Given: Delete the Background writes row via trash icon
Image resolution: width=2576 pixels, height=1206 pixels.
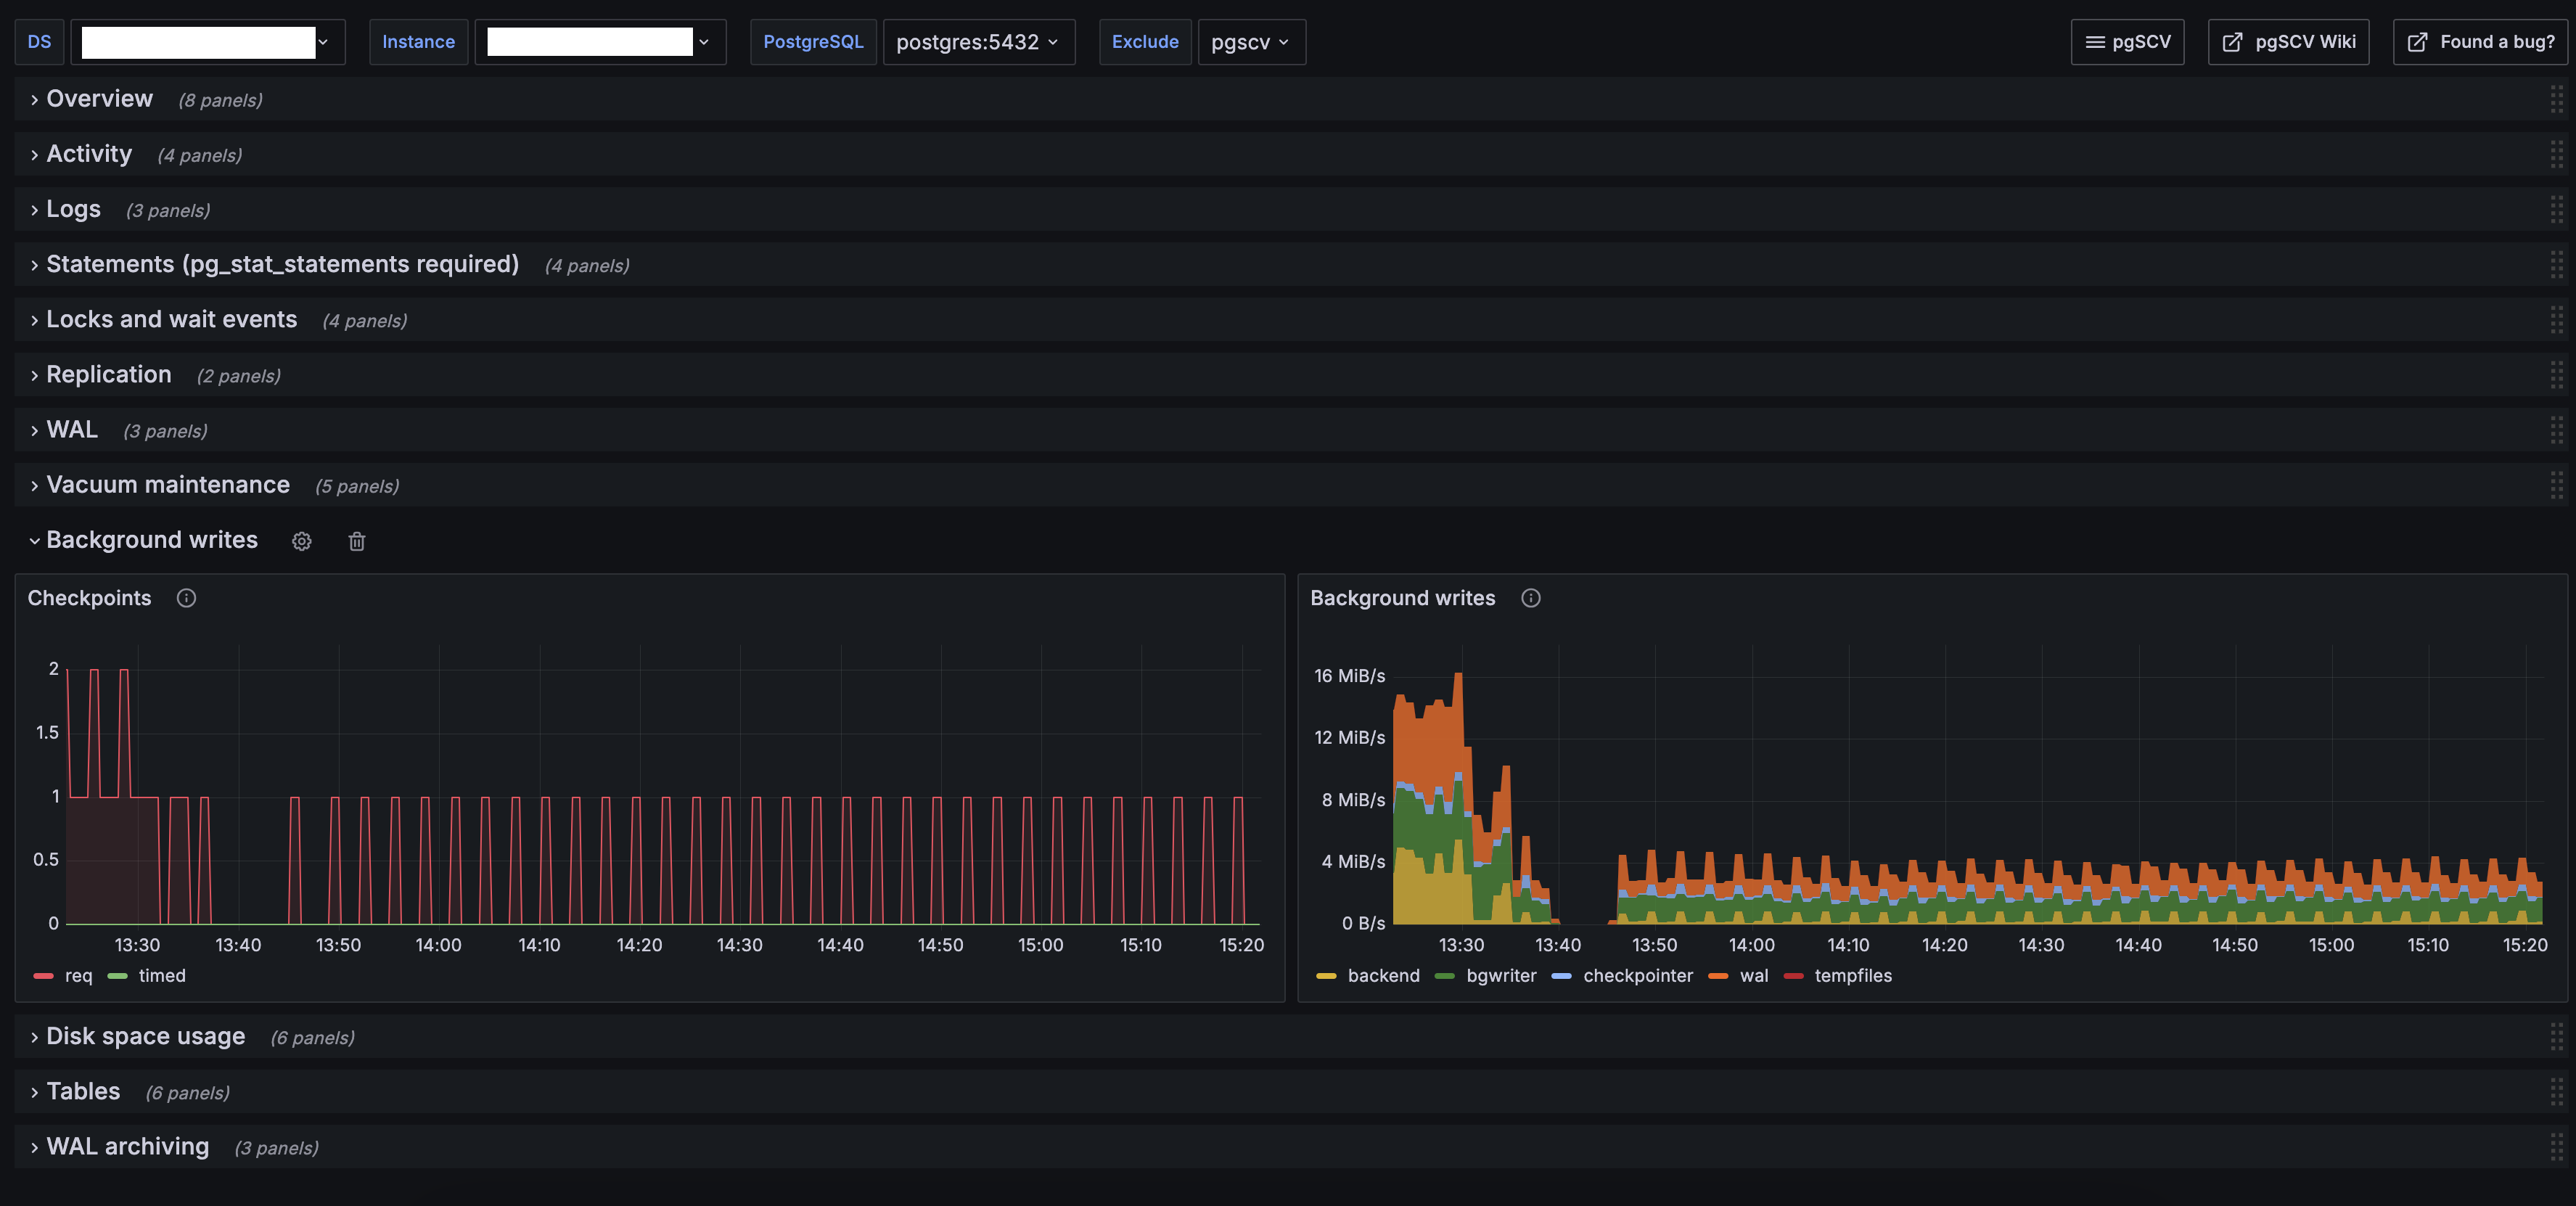Looking at the screenshot, I should click(356, 541).
